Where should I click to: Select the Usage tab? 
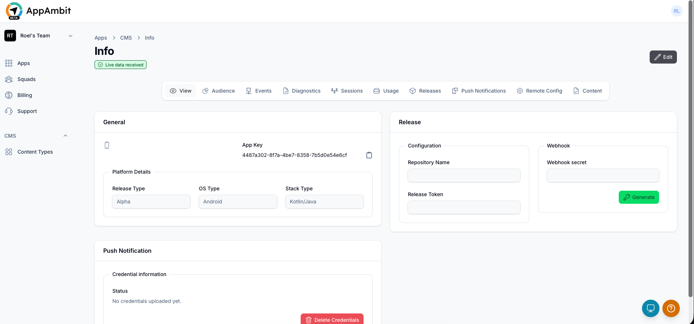[x=386, y=91]
